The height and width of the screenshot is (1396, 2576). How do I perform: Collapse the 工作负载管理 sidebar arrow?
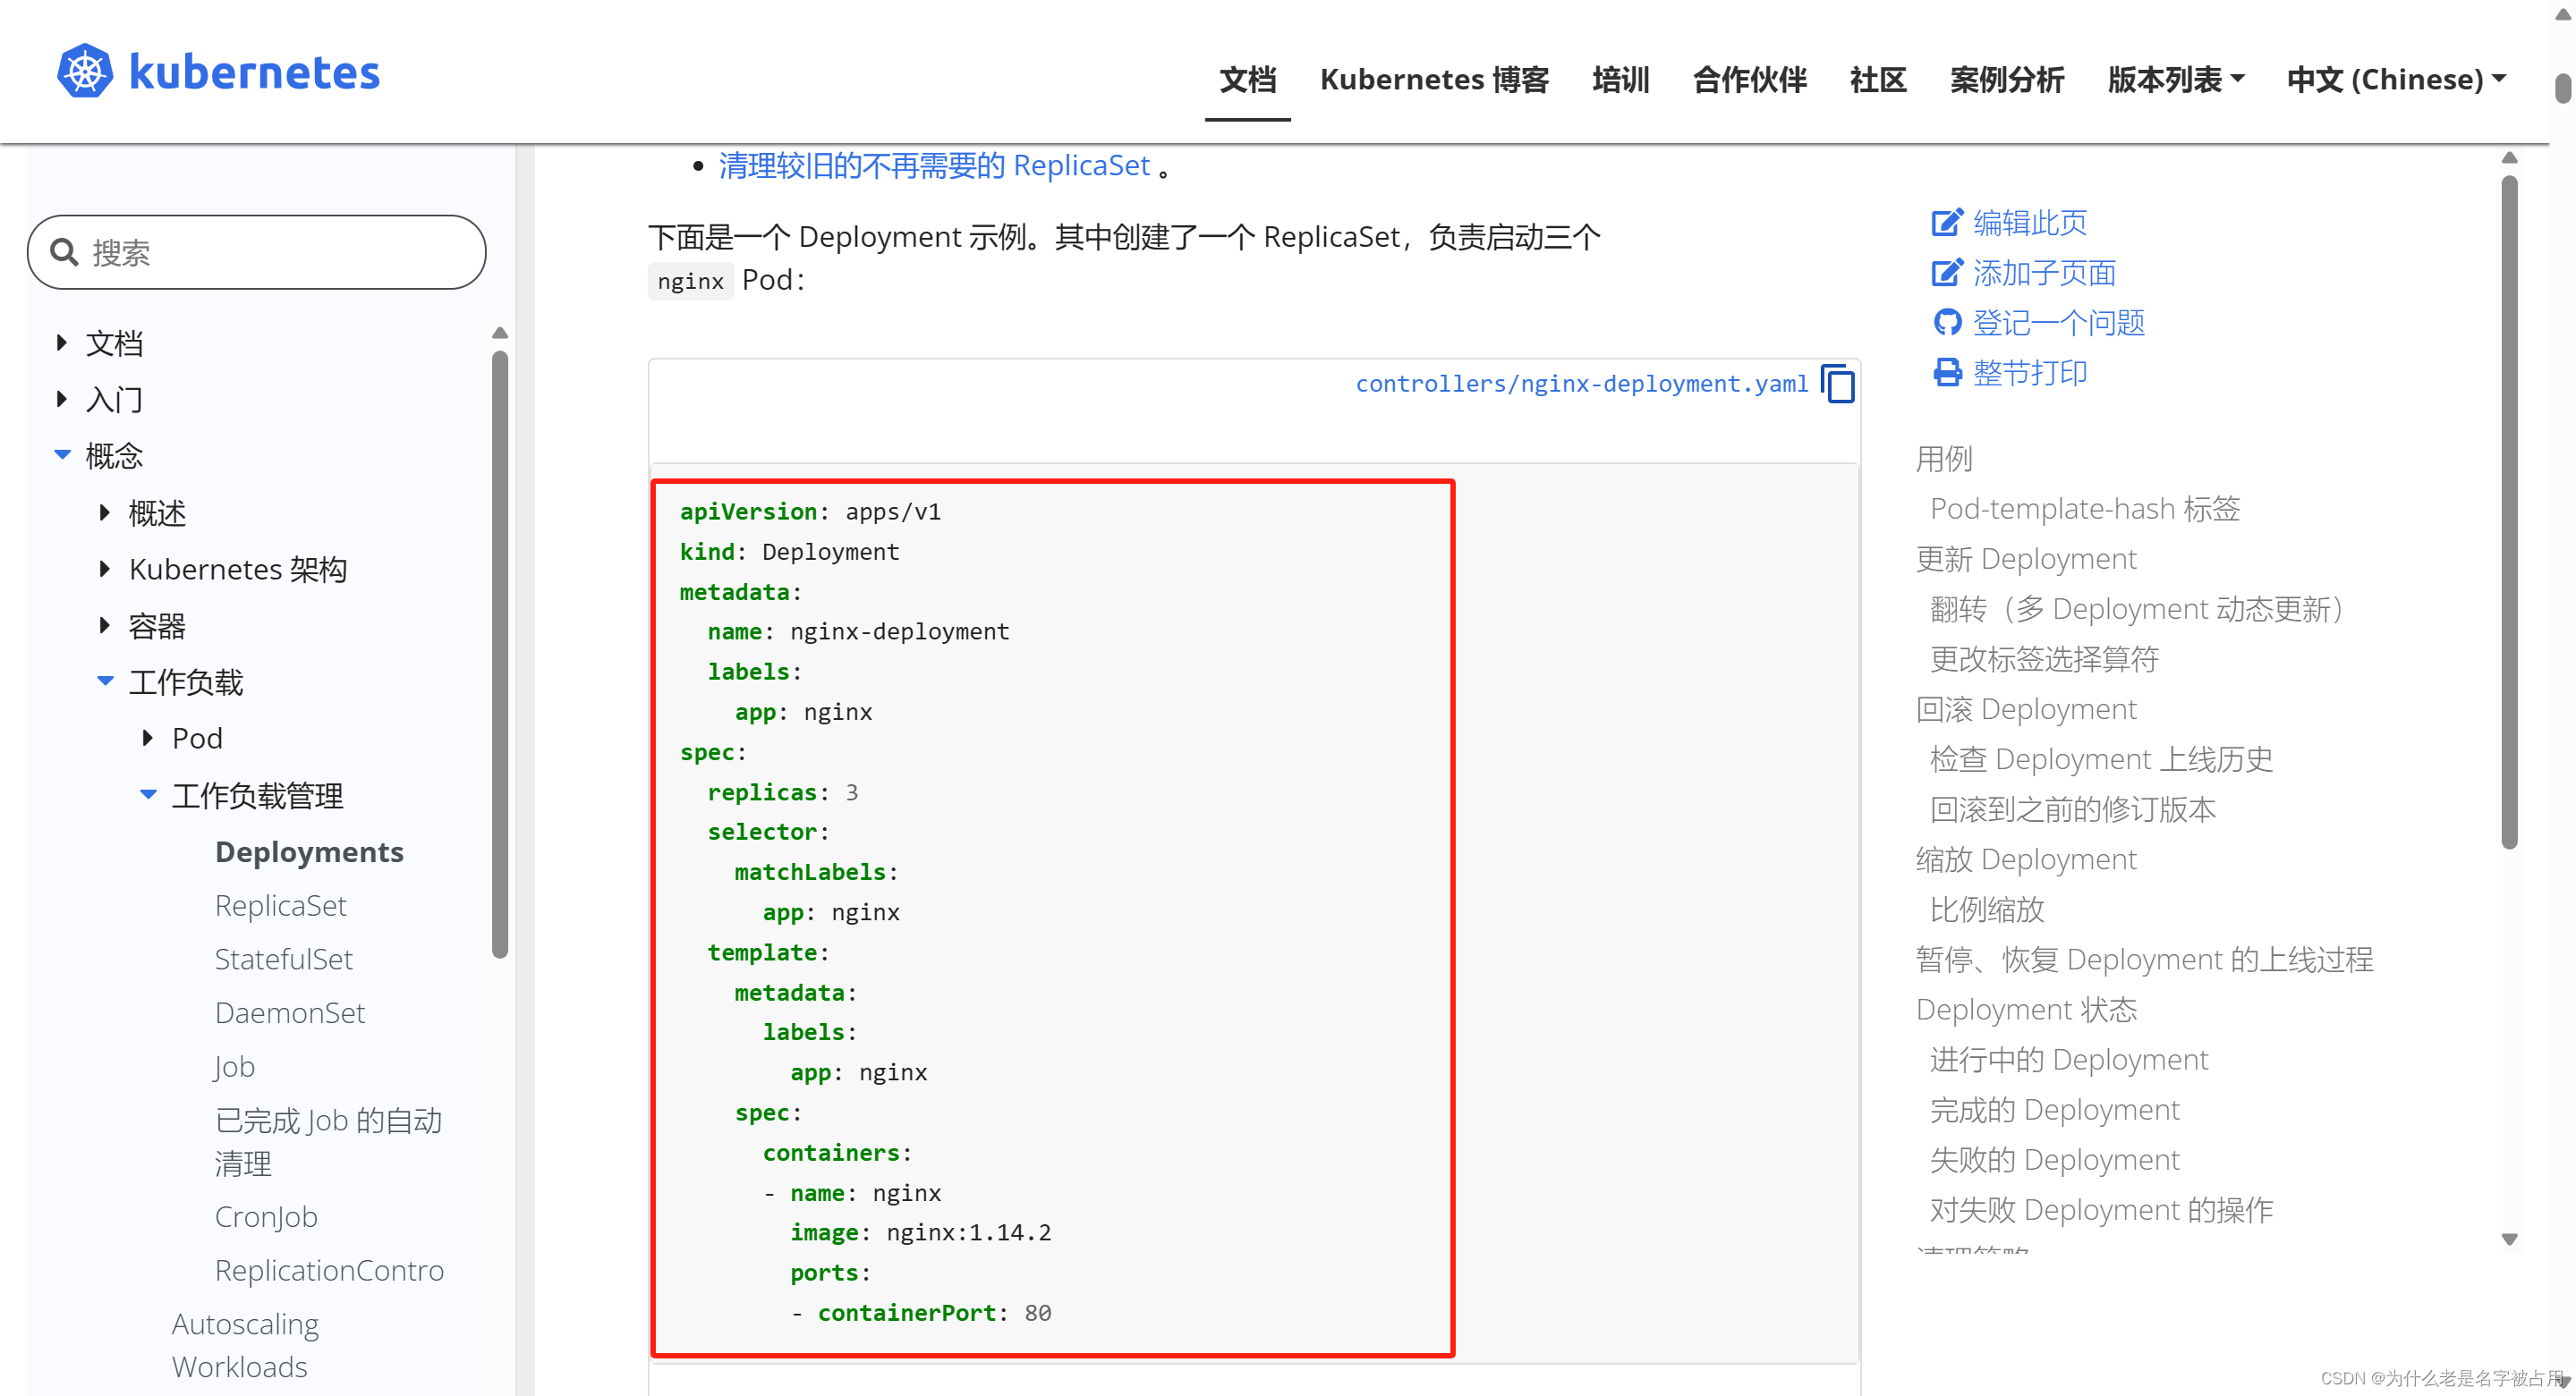(x=148, y=794)
